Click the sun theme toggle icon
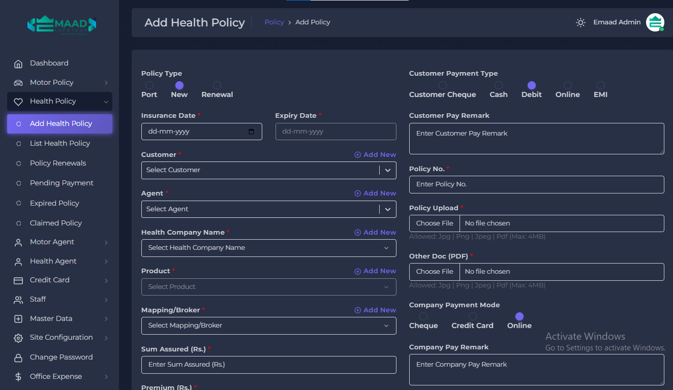Viewport: 673px width, 390px height. (580, 22)
